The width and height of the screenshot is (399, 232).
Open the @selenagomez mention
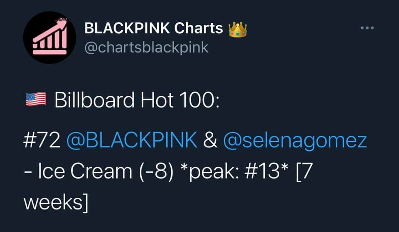click(295, 141)
